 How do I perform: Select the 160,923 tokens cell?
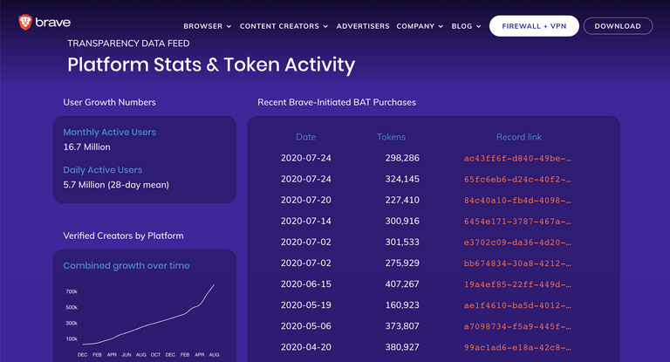[402, 304]
